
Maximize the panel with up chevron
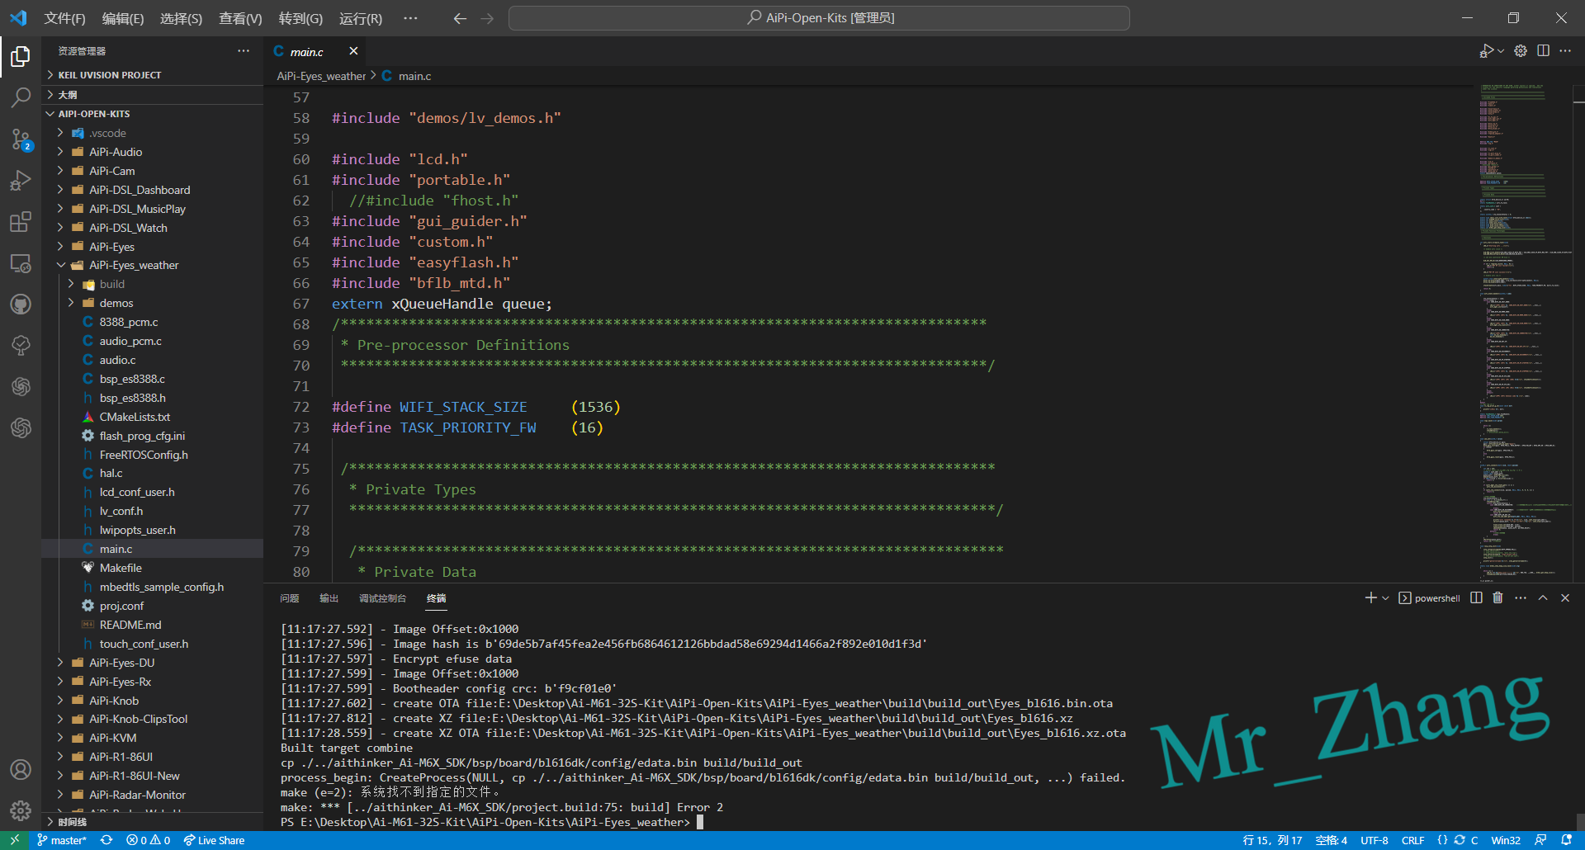(x=1543, y=598)
